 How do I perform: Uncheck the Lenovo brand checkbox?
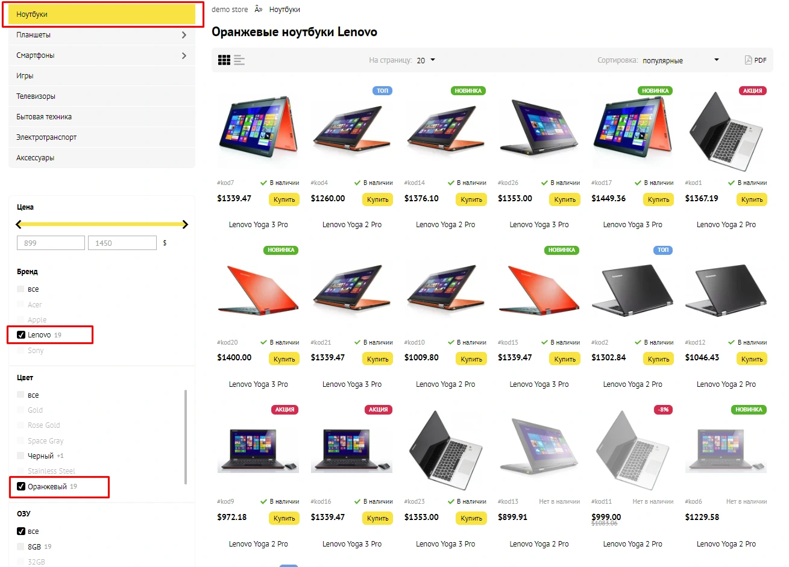tap(21, 335)
